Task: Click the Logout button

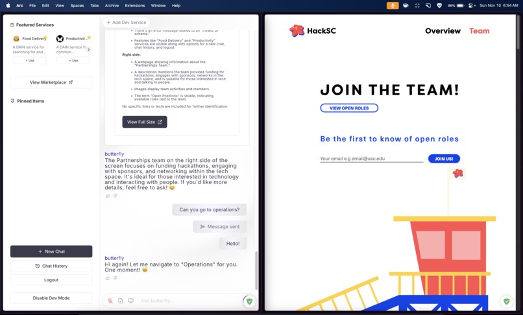Action: [51, 280]
